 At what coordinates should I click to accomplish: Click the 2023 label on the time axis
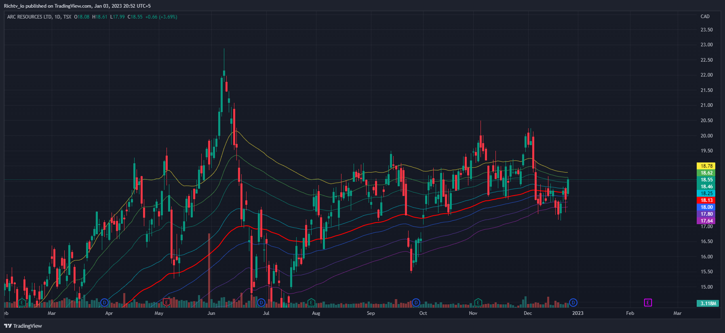577,313
